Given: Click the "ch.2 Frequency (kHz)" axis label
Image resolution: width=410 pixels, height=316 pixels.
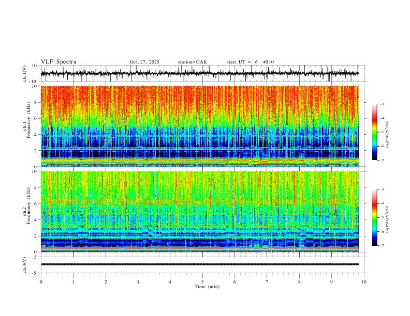Looking at the screenshot, I should pos(27,205).
